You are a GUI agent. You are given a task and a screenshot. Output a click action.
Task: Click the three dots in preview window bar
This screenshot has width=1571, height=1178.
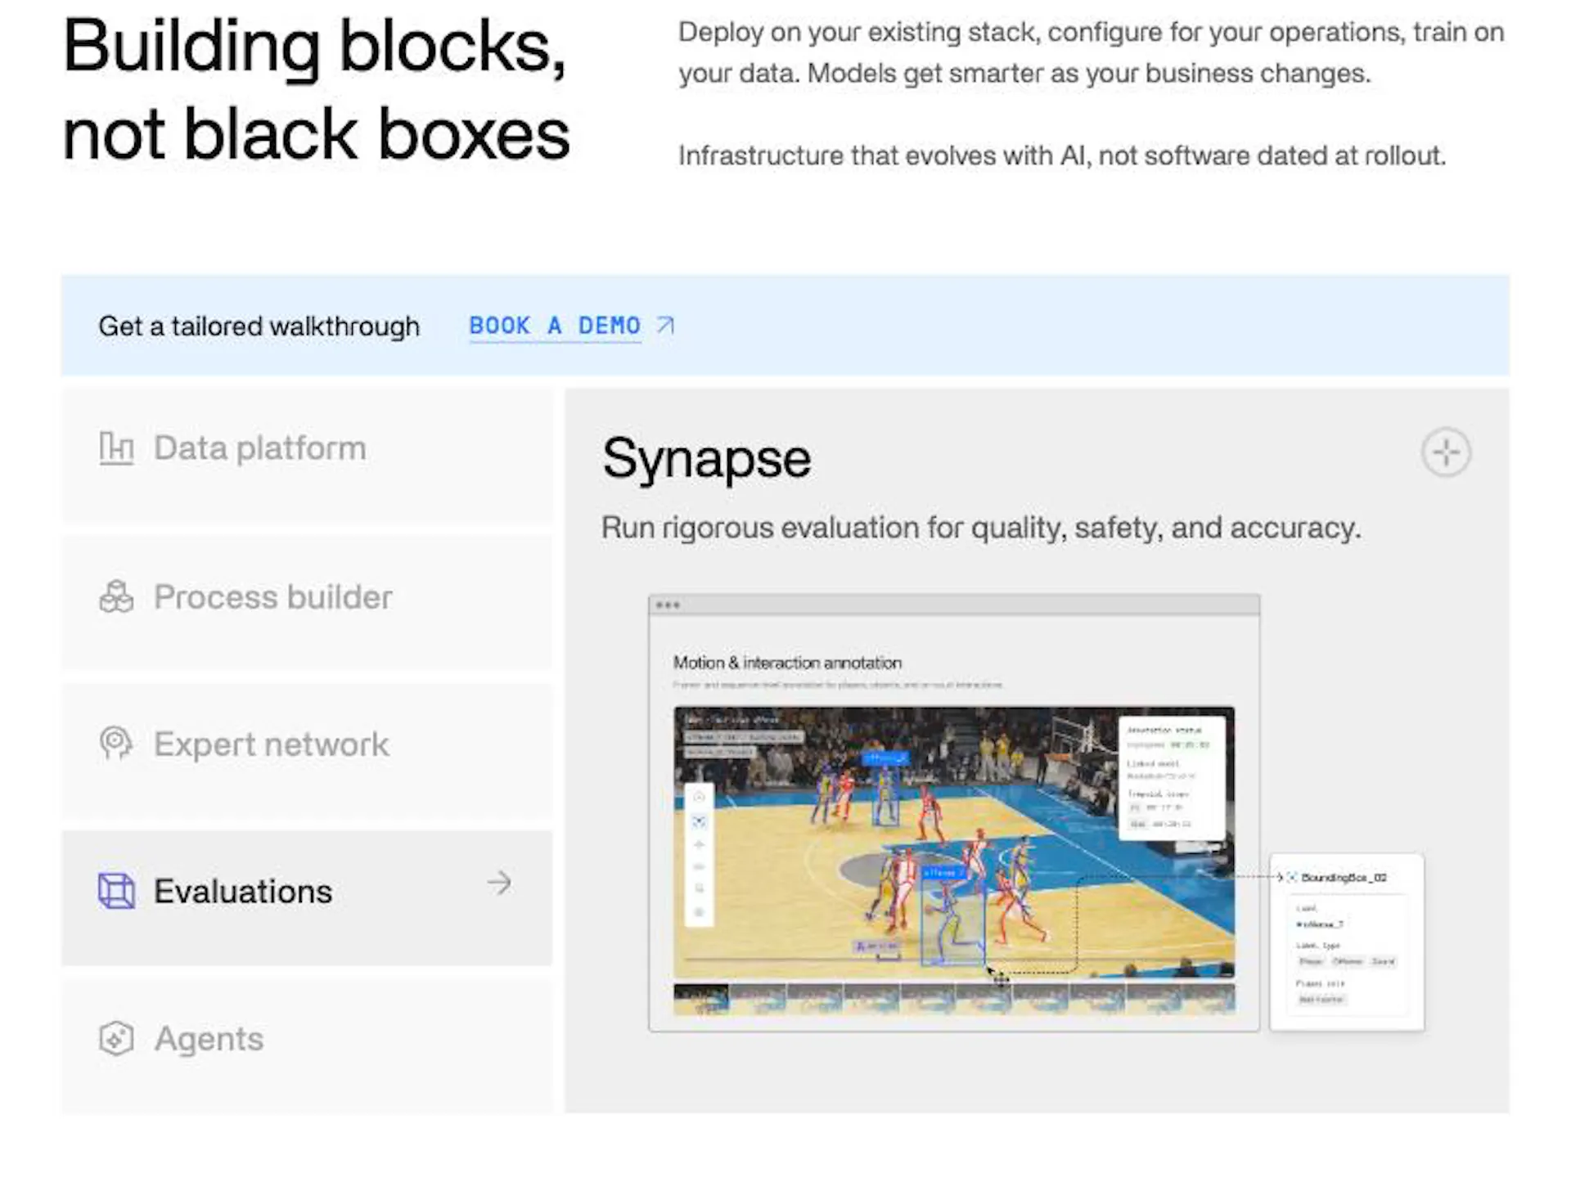(x=668, y=605)
